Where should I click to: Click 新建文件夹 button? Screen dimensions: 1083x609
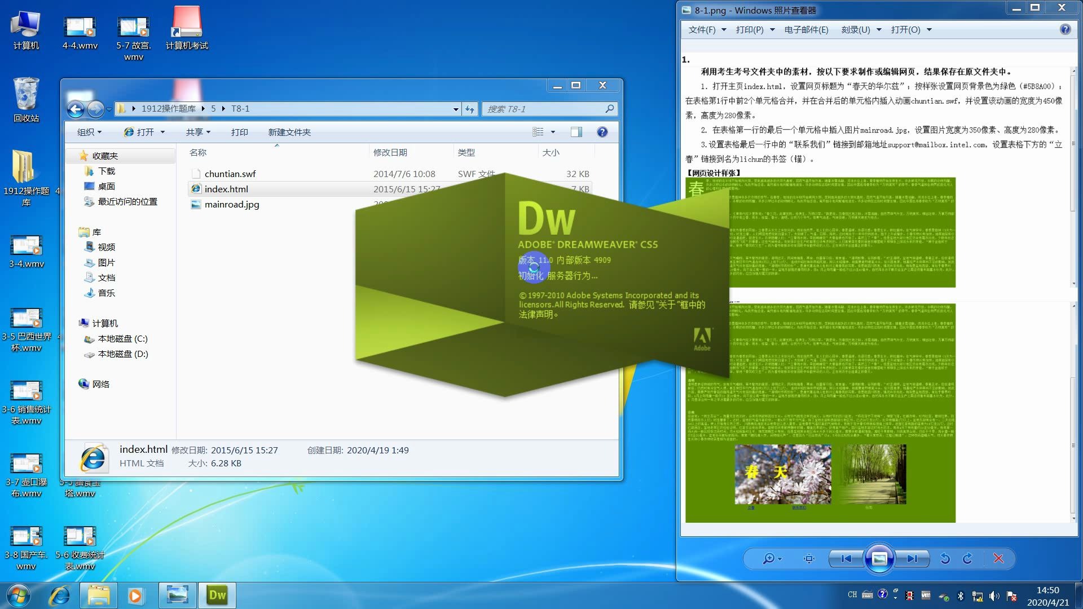pyautogui.click(x=289, y=132)
